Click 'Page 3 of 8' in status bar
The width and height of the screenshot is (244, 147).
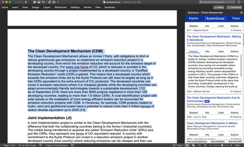pos(9,145)
